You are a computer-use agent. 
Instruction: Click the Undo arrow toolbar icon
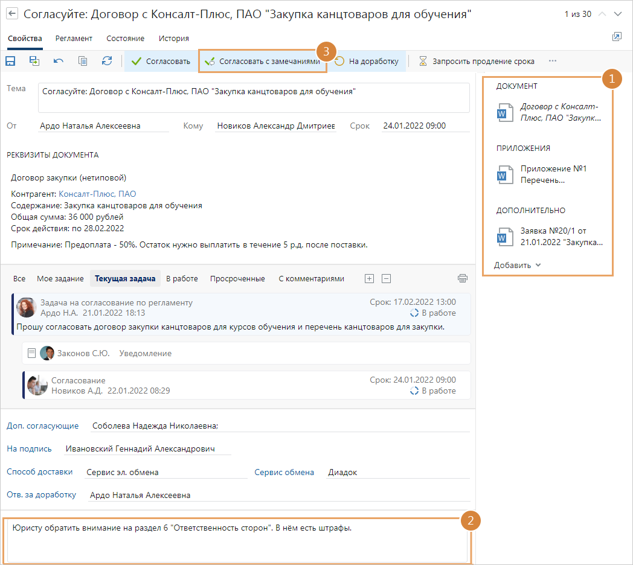click(x=59, y=61)
